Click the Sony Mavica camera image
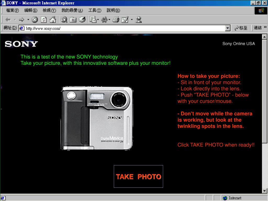 pyautogui.click(x=97, y=118)
